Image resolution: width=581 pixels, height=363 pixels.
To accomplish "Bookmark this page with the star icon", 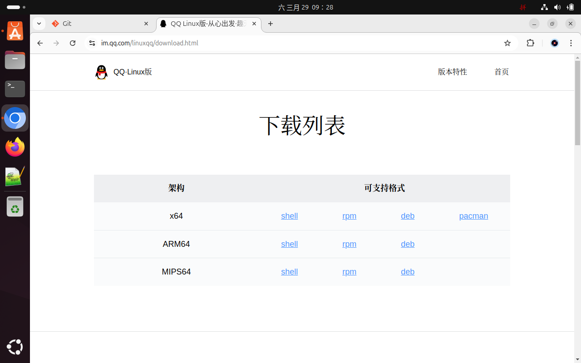I will point(507,43).
